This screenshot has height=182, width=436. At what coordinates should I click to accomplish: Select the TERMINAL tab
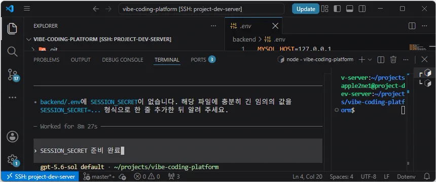coord(167,60)
